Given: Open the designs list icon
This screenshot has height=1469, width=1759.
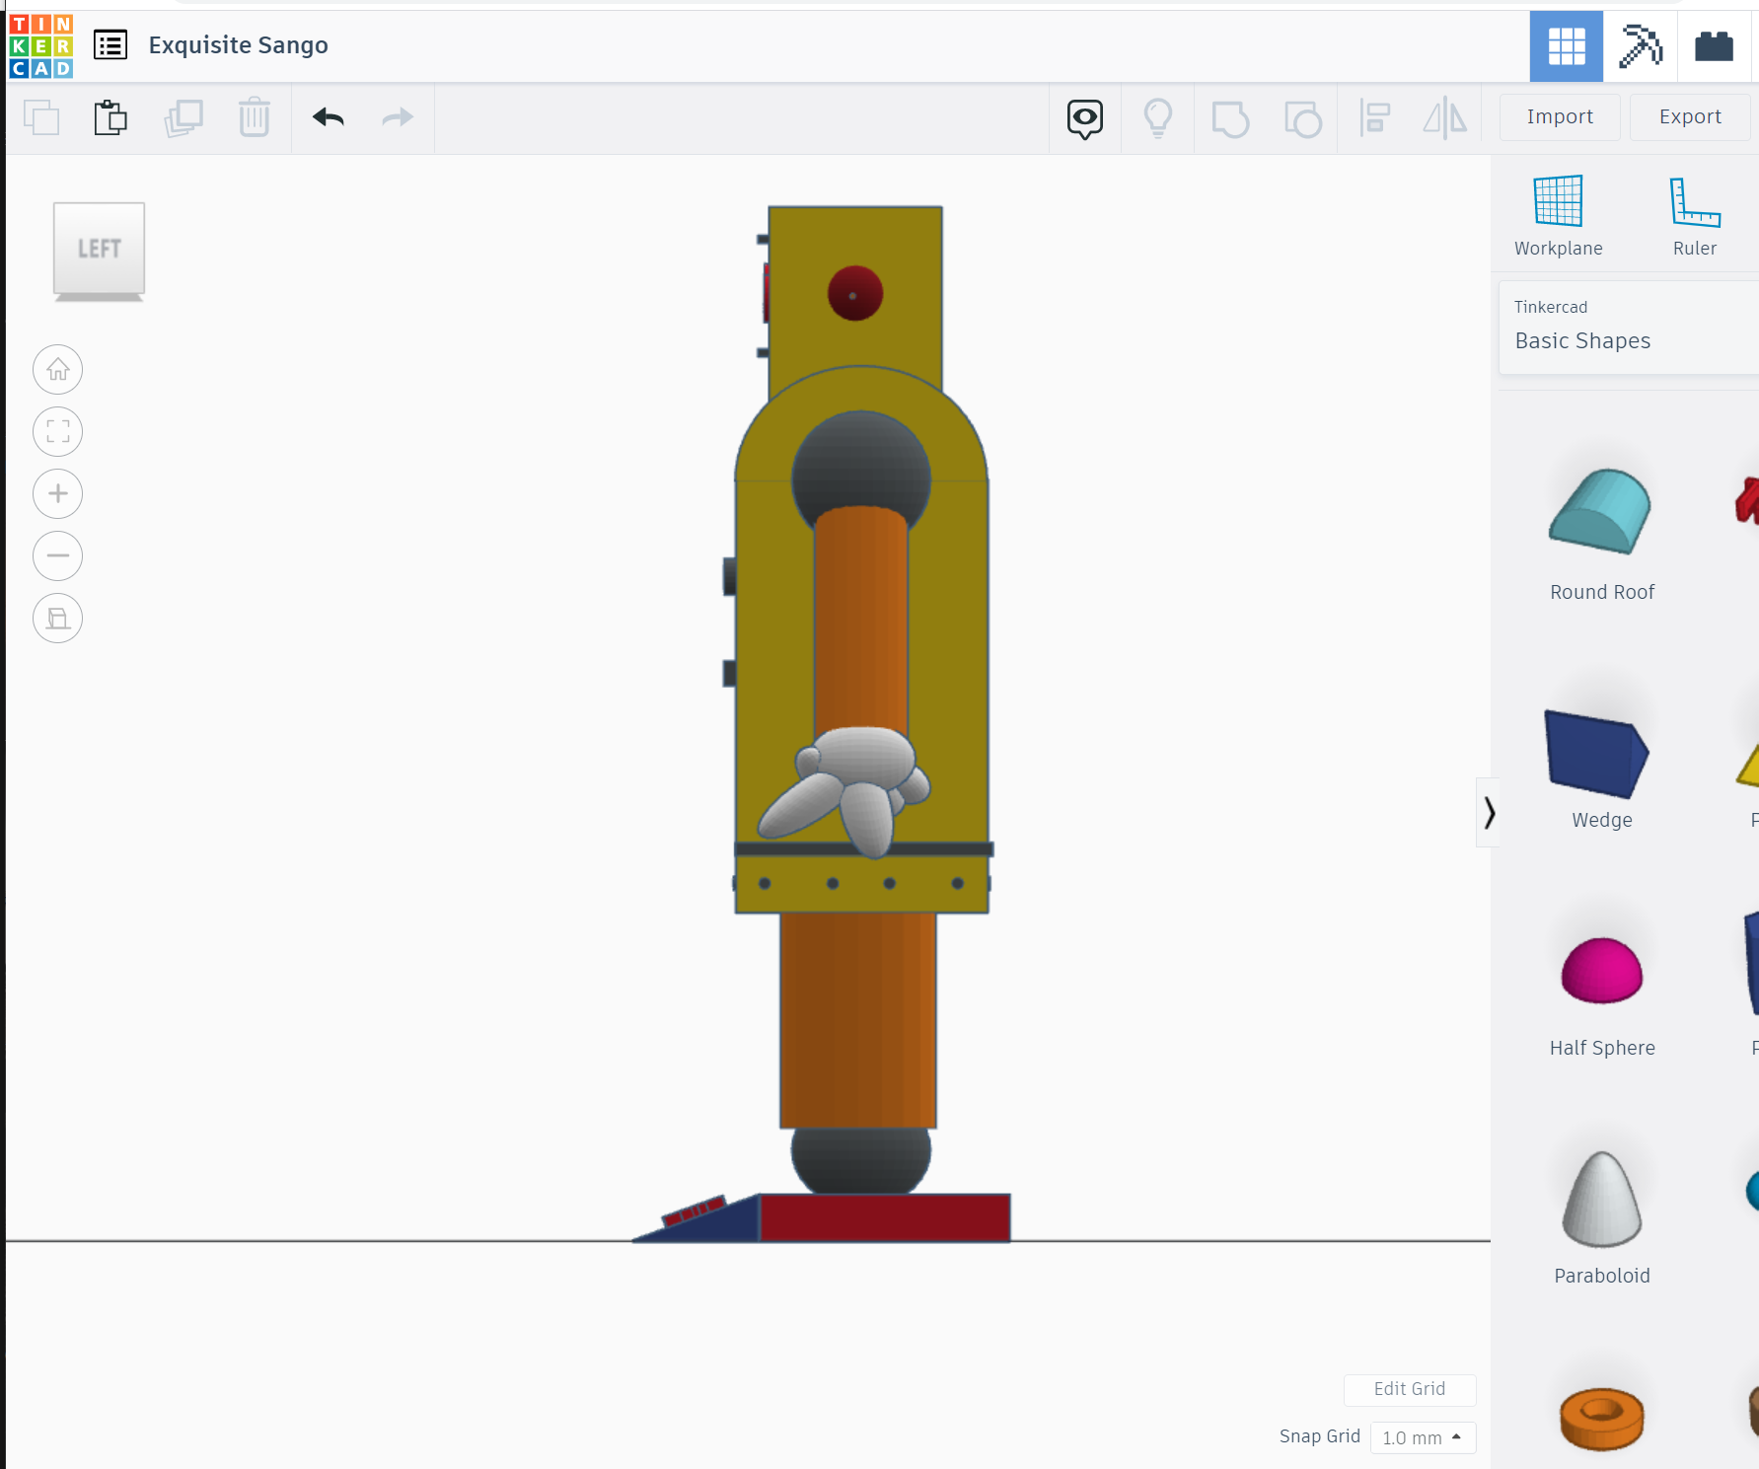Looking at the screenshot, I should click(110, 44).
